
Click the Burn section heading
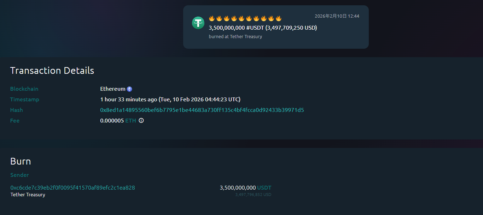(x=21, y=161)
